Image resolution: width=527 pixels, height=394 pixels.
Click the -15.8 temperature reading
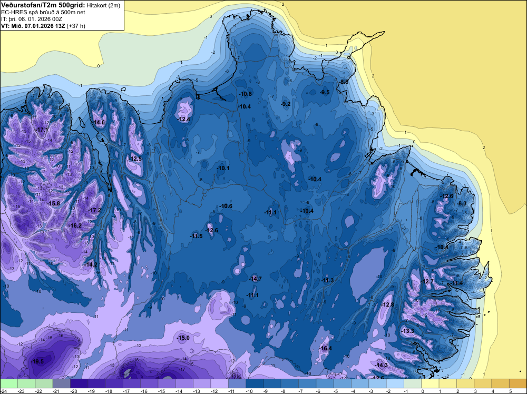point(53,203)
